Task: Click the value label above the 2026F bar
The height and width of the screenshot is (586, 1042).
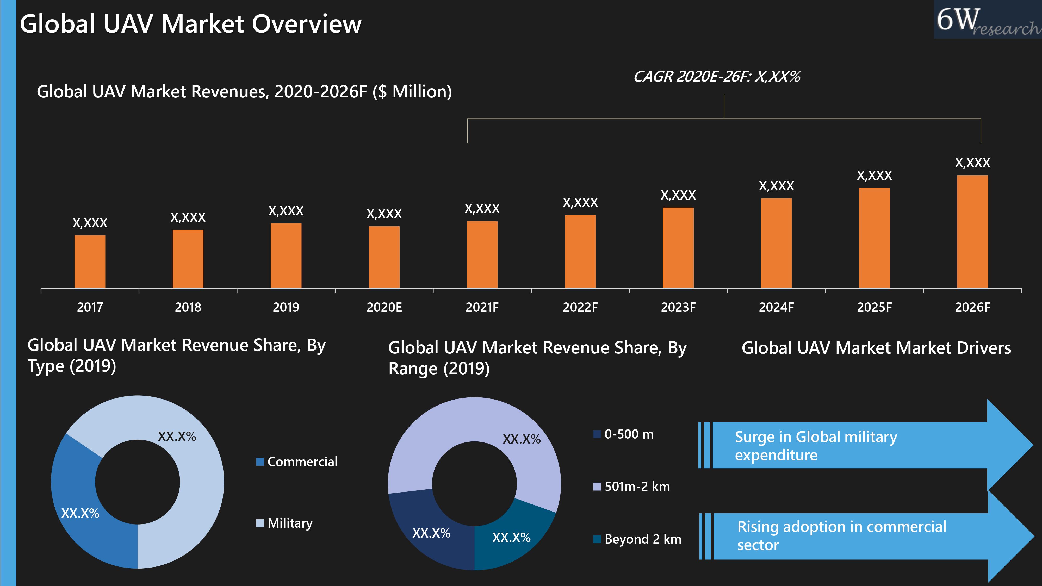Action: point(972,163)
